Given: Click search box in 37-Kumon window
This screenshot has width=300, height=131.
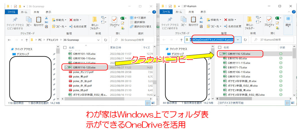Looking at the screenshot, I should pyautogui.click(x=272, y=40).
